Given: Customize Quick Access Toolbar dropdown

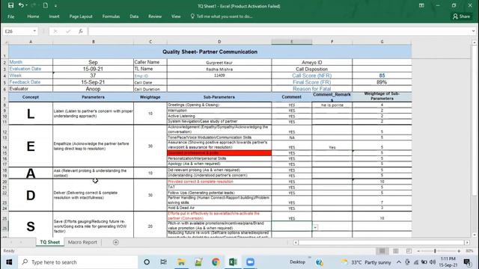Looking at the screenshot, I should pyautogui.click(x=55, y=5).
